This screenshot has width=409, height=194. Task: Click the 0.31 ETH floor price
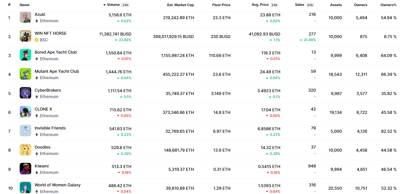tap(222, 169)
